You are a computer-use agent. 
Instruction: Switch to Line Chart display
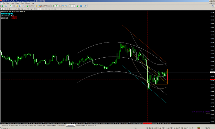click(x=60, y=6)
